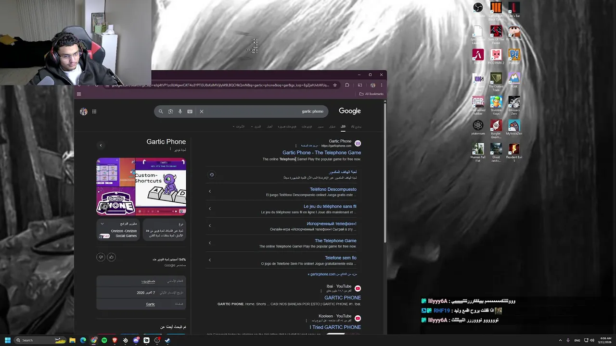Launch Emissary Zero desktop shortcut
The height and width of the screenshot is (346, 616).
514,106
